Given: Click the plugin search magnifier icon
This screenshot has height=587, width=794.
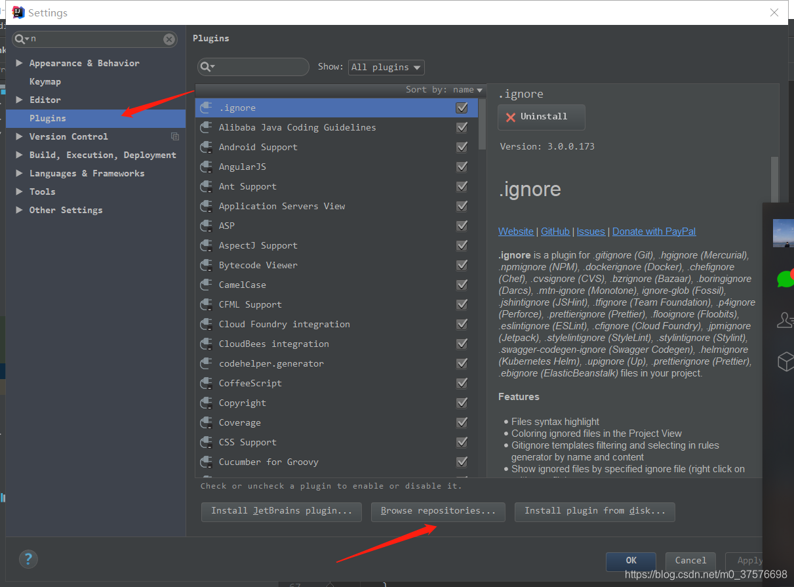Looking at the screenshot, I should coord(207,67).
